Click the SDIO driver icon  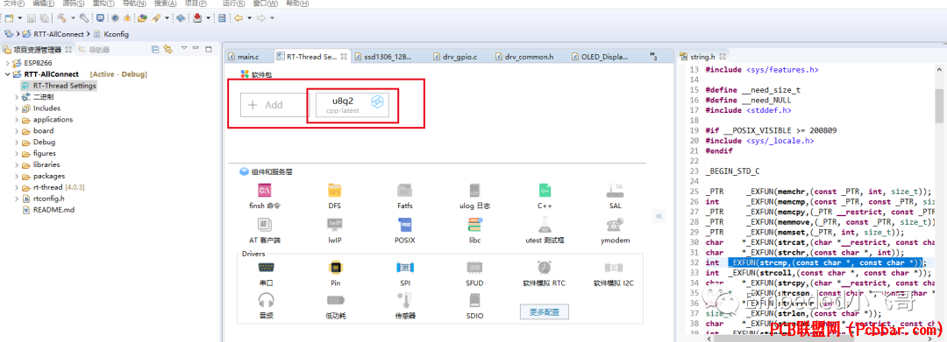pos(474,300)
